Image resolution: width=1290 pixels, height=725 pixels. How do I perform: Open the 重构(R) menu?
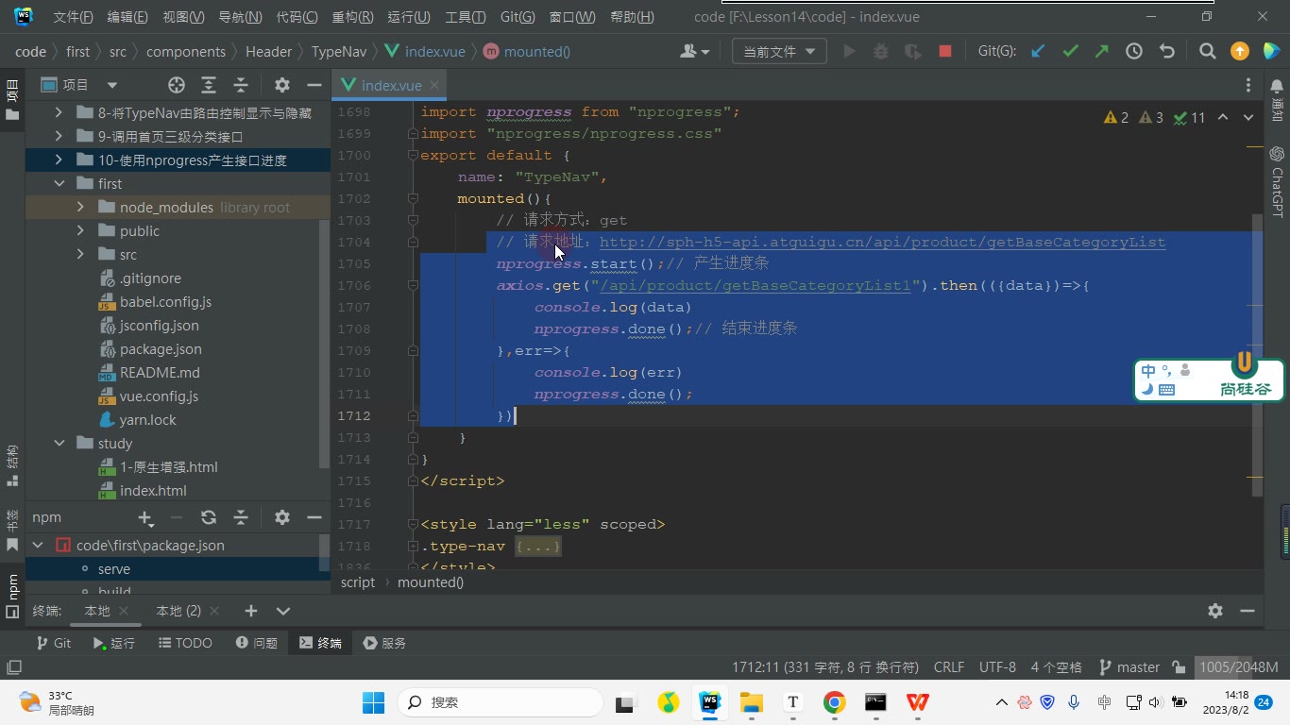(352, 17)
